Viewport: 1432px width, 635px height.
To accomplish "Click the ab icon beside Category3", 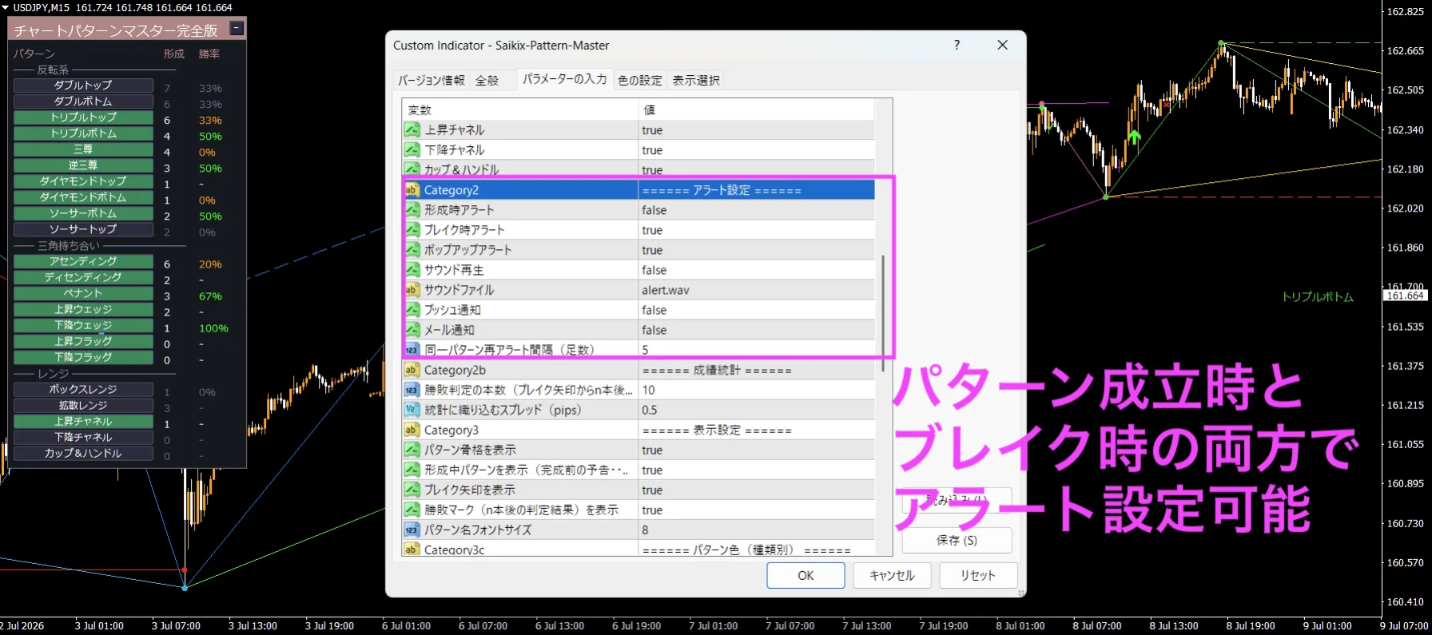I will pos(412,430).
